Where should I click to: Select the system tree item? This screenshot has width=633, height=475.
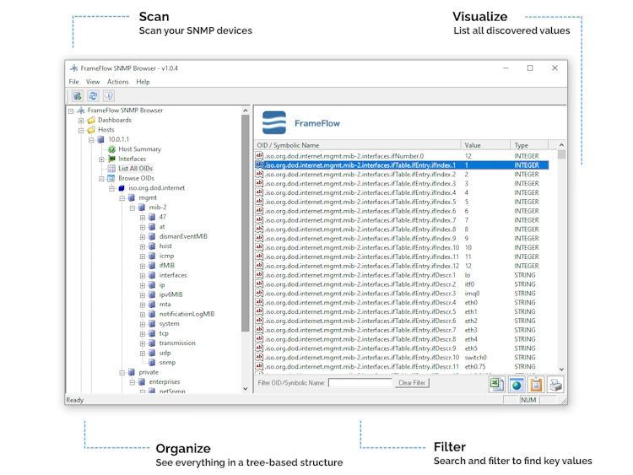coord(169,324)
